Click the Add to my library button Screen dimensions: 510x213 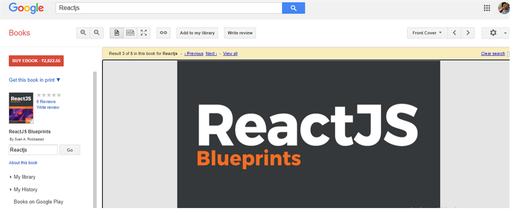tap(197, 33)
